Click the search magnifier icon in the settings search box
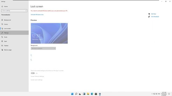This screenshot has height=96, width=172. (x=26, y=11)
